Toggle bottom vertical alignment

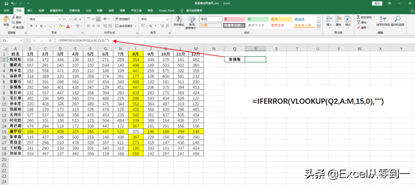click(x=98, y=19)
